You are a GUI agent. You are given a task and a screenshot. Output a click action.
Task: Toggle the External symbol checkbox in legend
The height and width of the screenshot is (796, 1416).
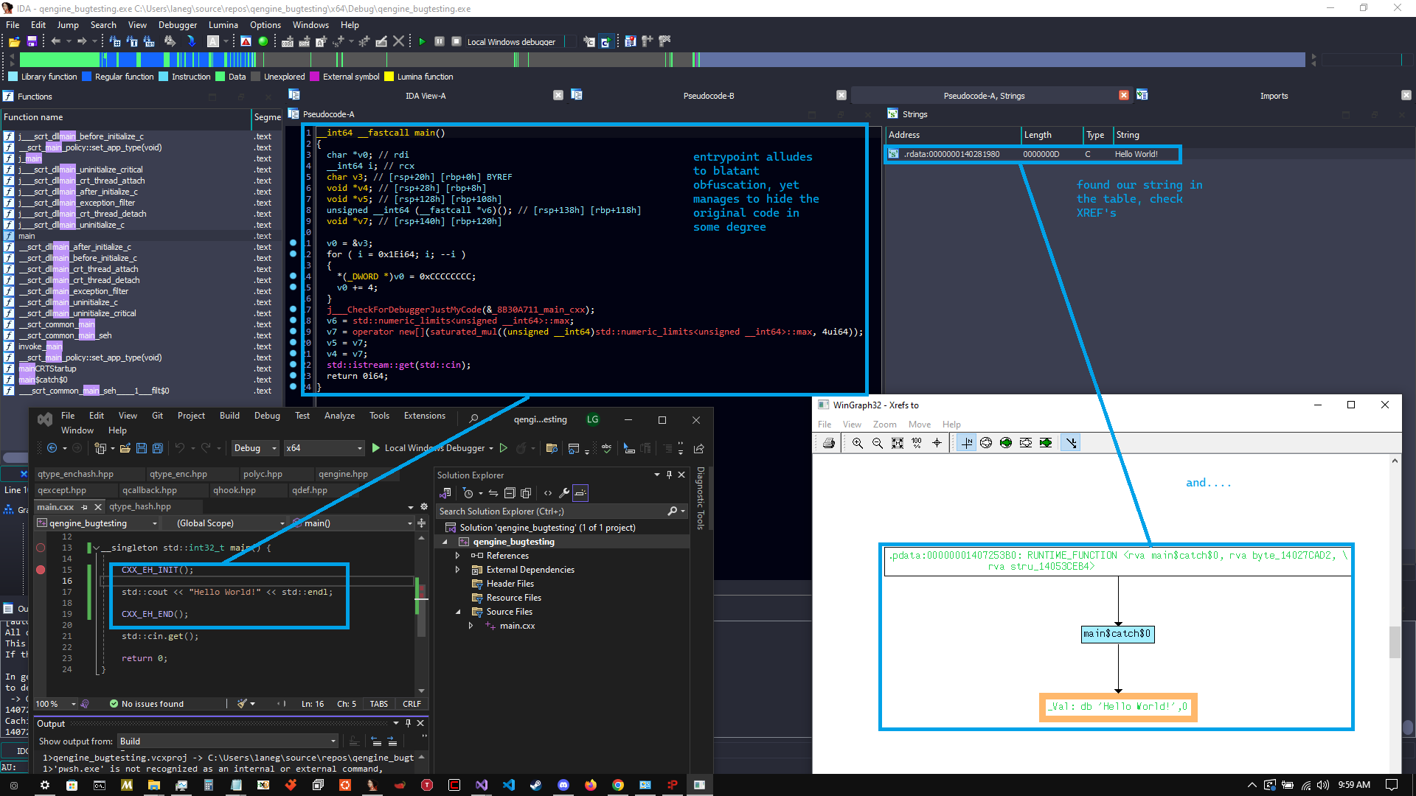click(316, 76)
